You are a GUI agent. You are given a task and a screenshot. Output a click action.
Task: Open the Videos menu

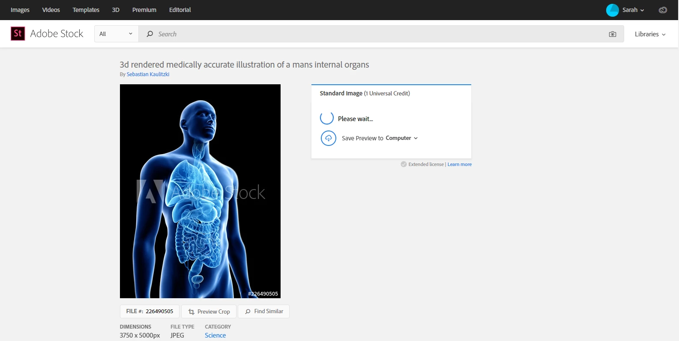click(x=51, y=10)
